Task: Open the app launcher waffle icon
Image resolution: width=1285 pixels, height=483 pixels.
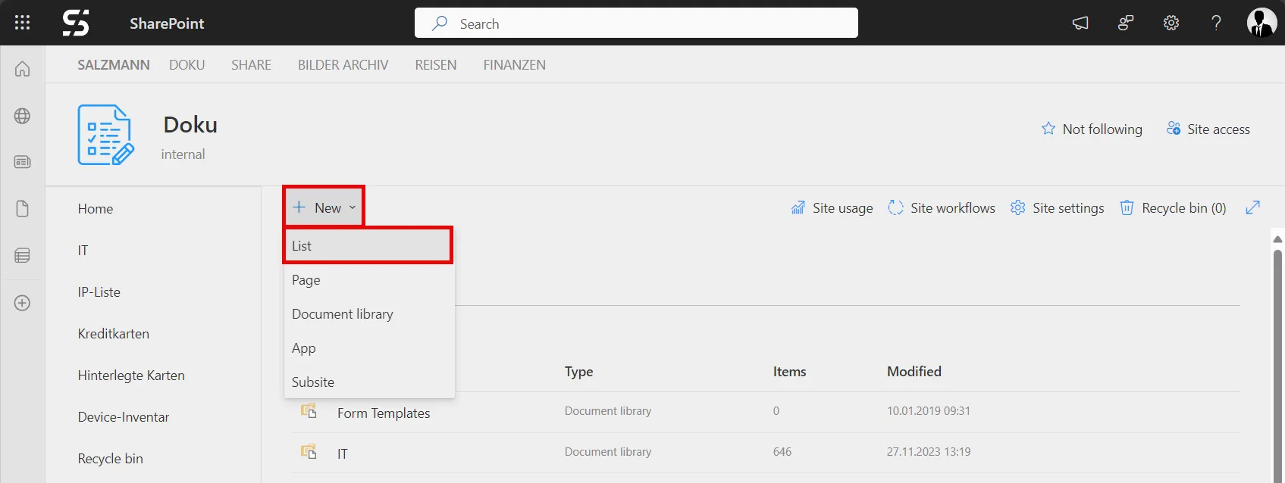Action: (x=22, y=23)
